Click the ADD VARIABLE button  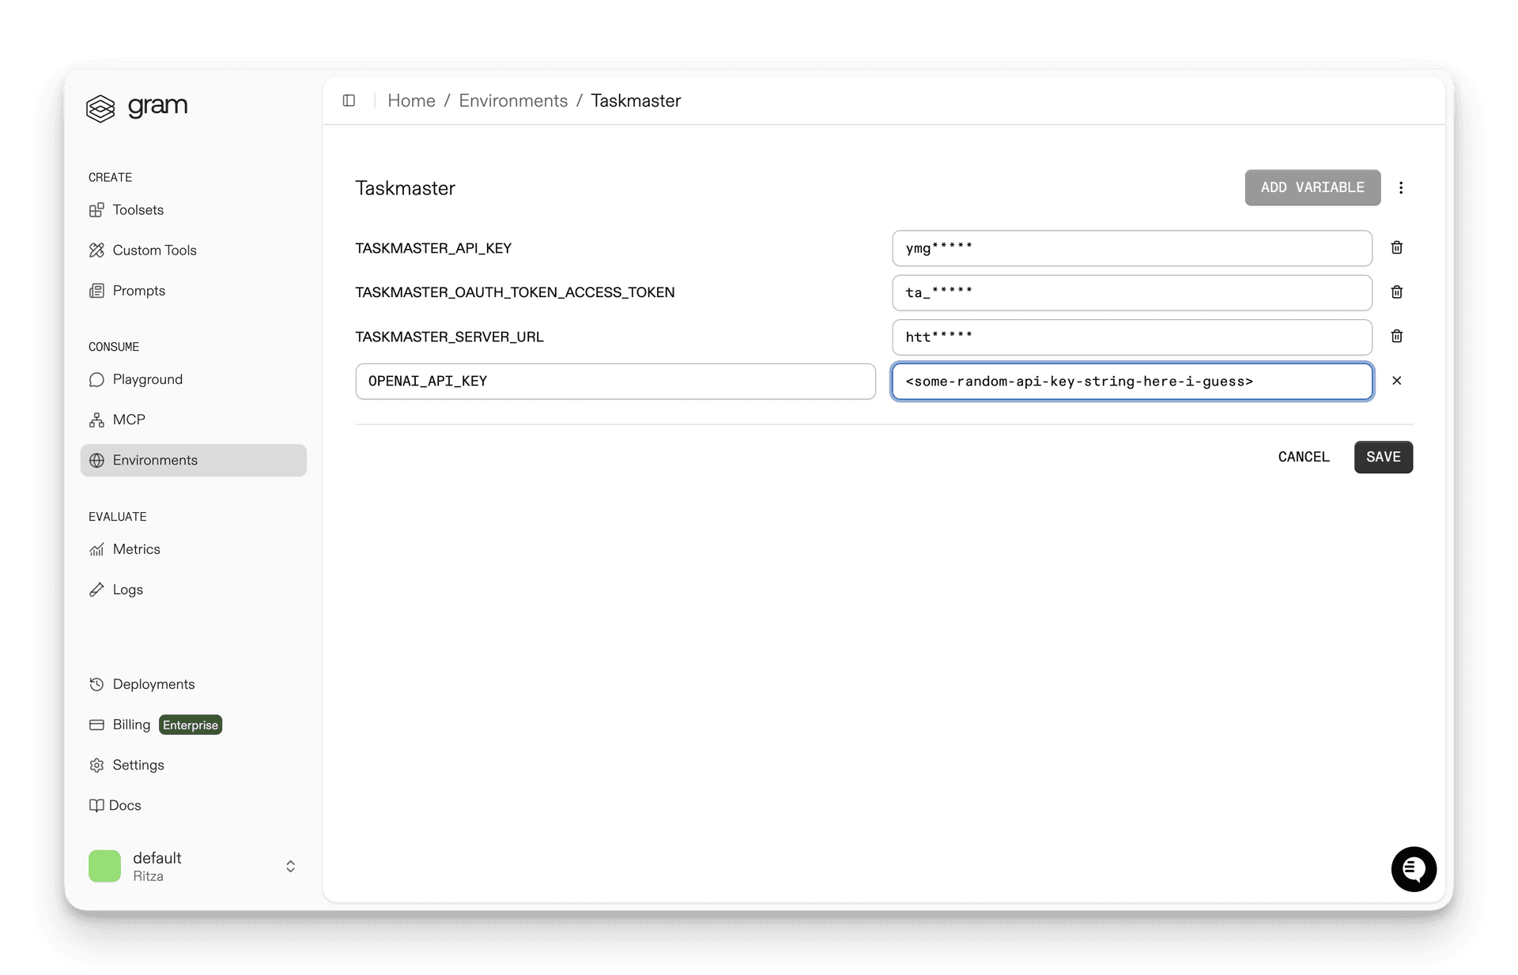1312,187
